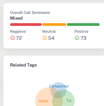Click the Neutral count 54
The height and width of the screenshot is (106, 104).
[51, 38]
